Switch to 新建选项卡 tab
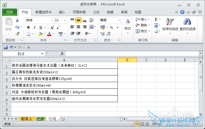 pyautogui.click(x=44, y=12)
